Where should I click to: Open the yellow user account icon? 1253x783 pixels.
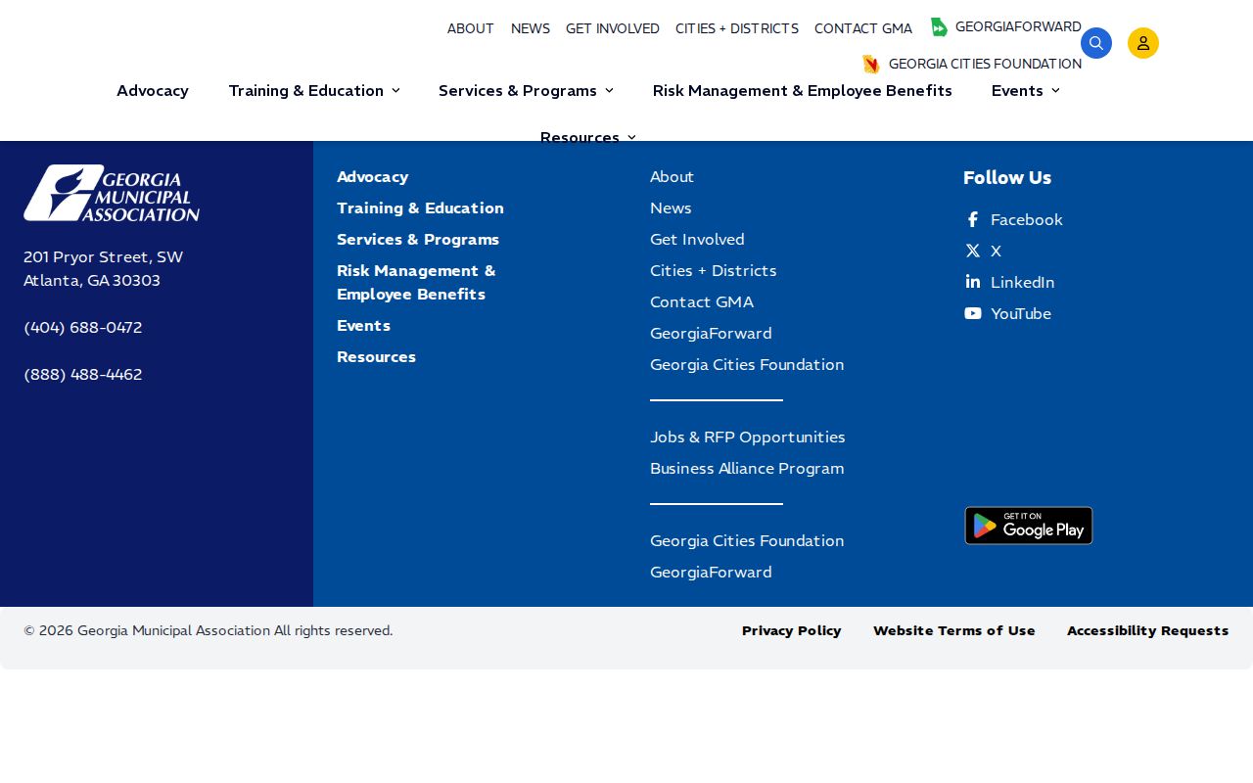tap(1143, 43)
